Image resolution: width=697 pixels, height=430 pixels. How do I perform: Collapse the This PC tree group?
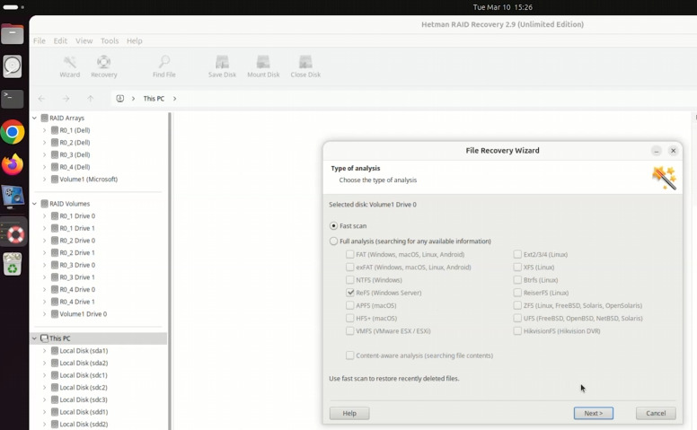click(35, 338)
